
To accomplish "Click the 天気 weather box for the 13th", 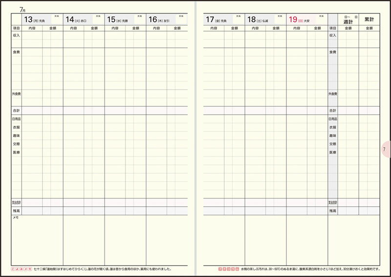I will 57,19.
